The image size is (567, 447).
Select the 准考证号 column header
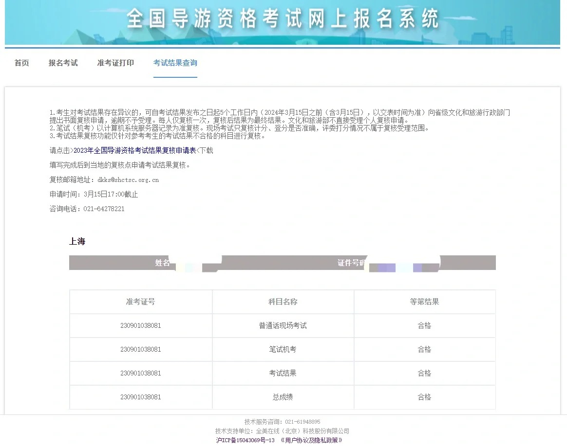(x=140, y=302)
